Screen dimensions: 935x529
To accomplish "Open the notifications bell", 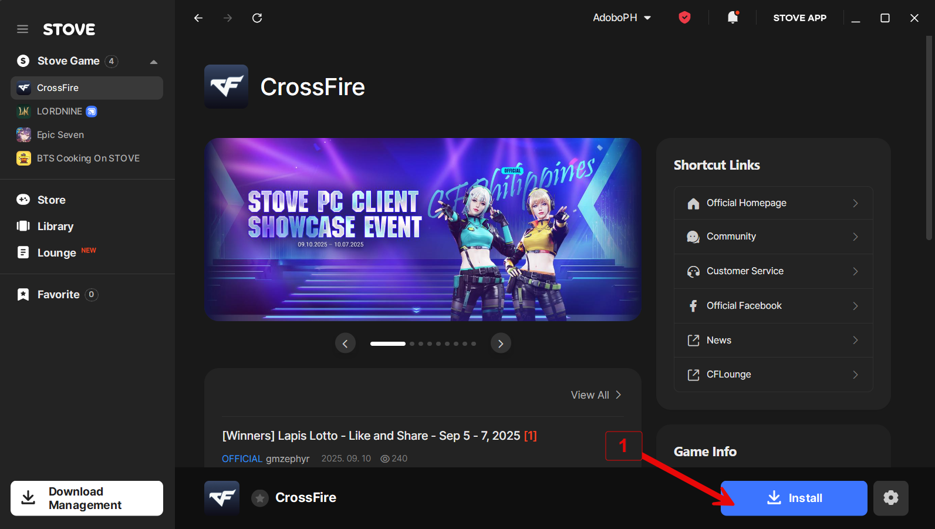I will (733, 18).
